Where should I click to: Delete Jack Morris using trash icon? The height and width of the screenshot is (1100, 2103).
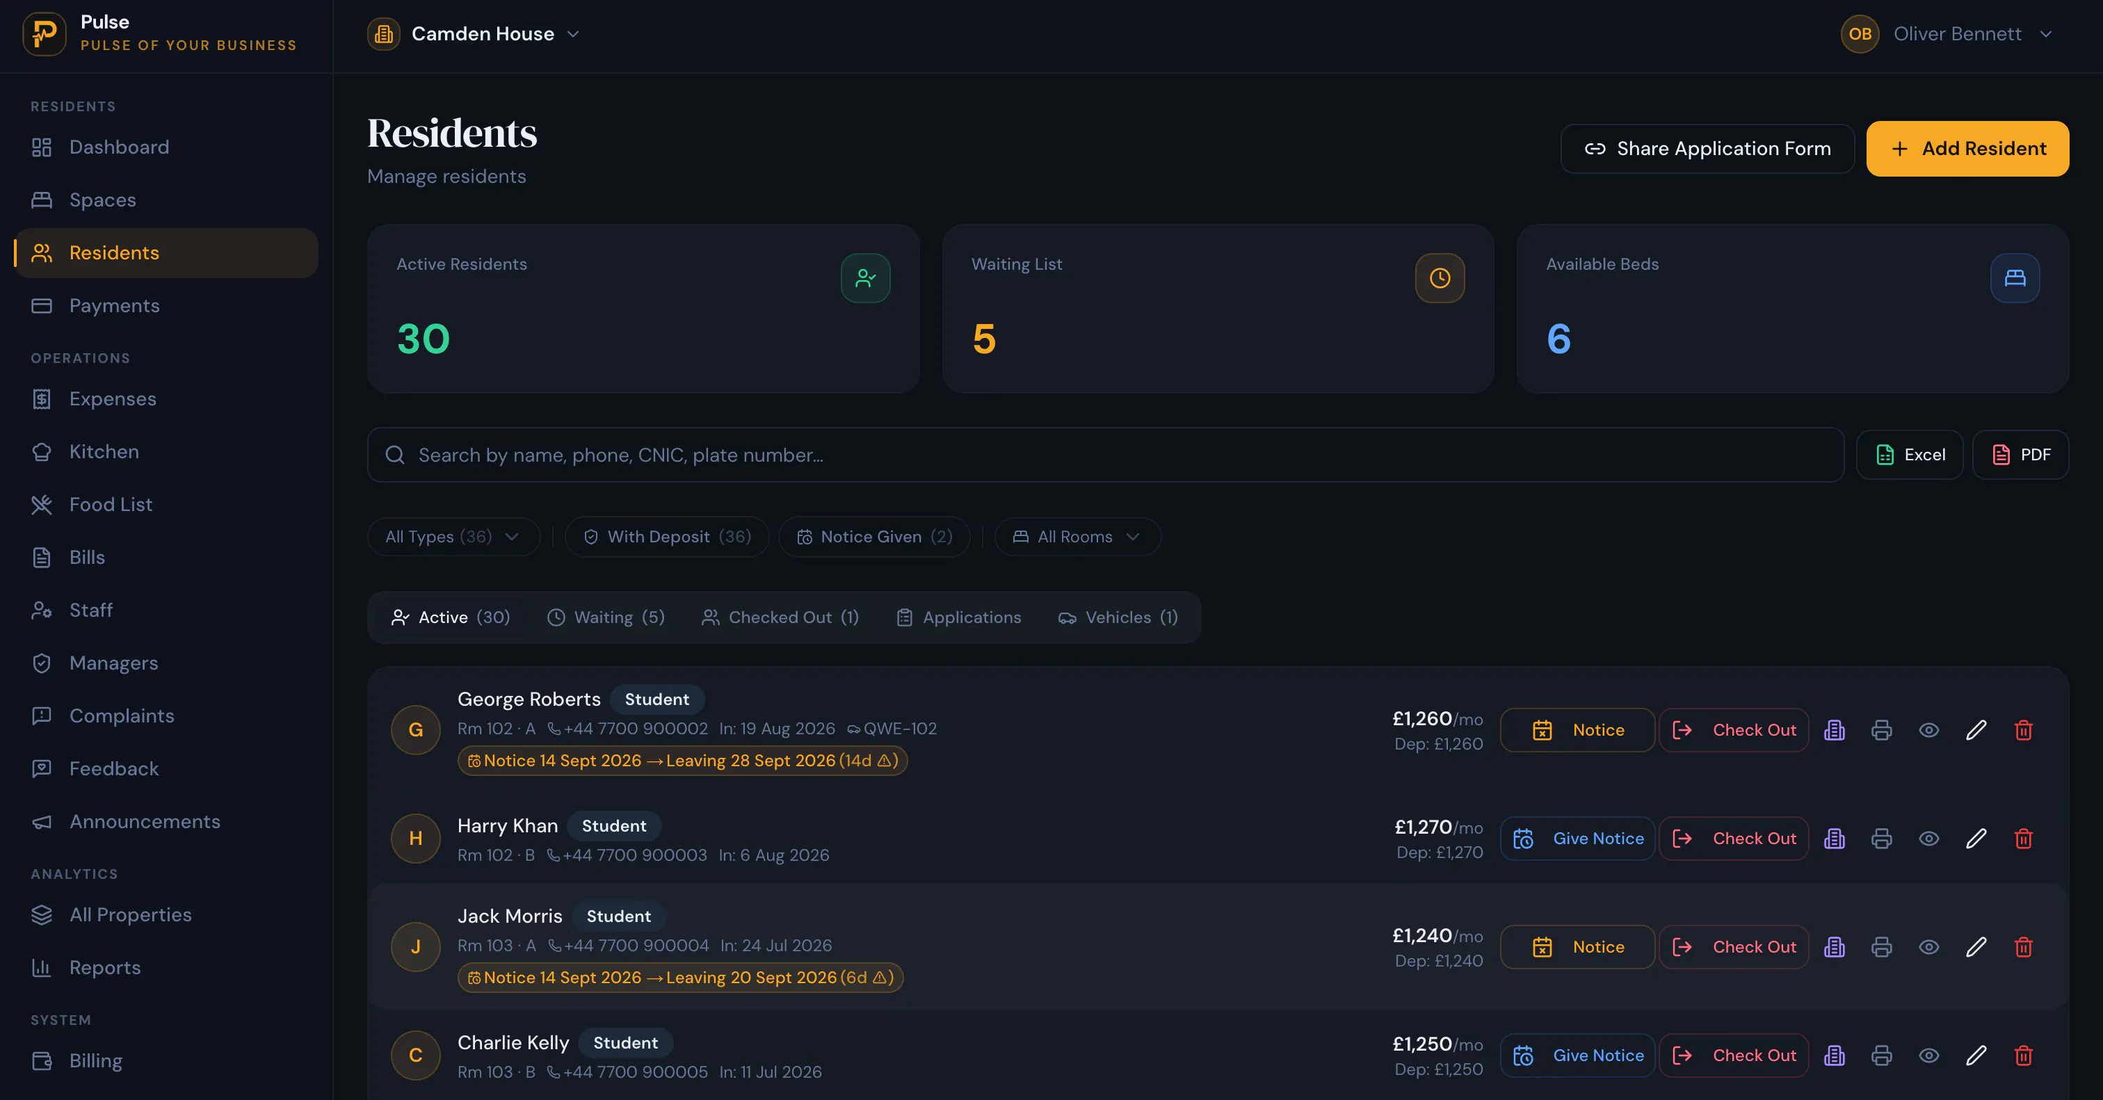[2023, 946]
